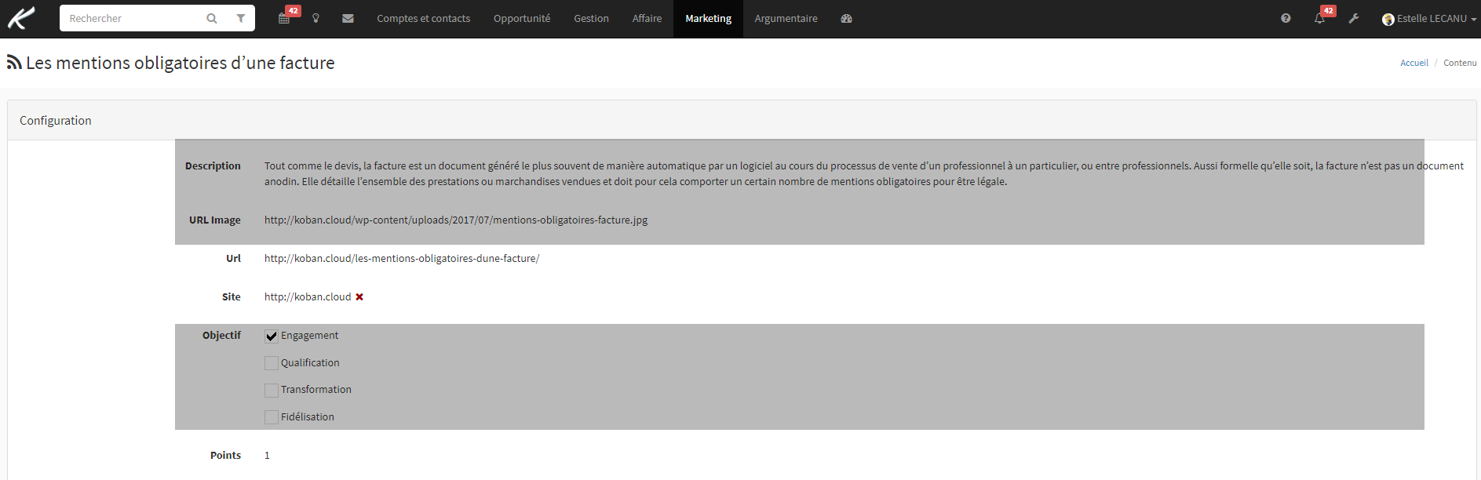Click the Points value 1
Screen dimensions: 1481x480
tap(267, 455)
